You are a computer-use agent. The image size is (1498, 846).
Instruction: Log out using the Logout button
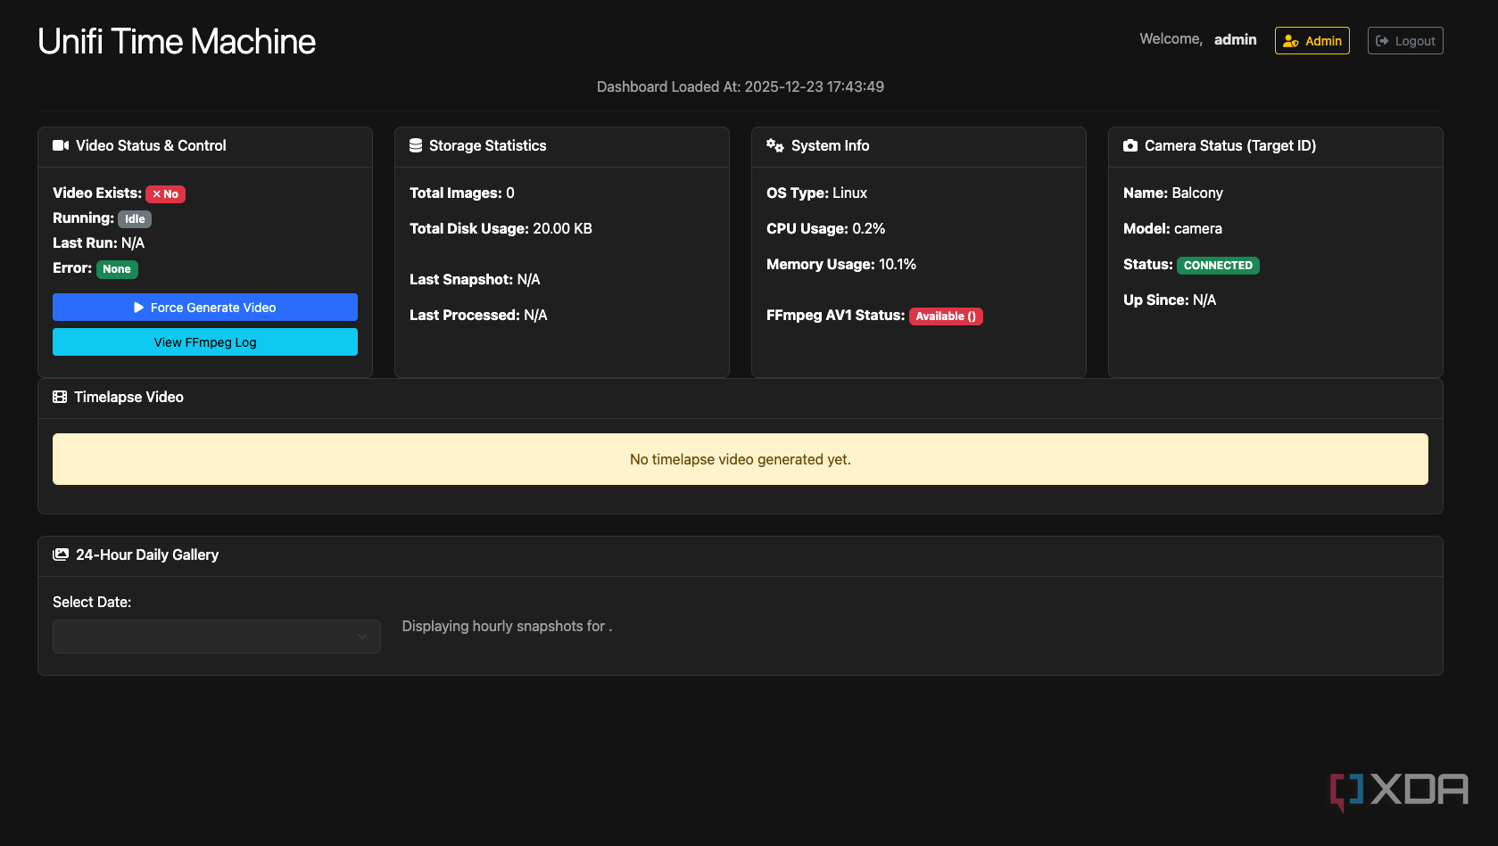click(x=1405, y=41)
